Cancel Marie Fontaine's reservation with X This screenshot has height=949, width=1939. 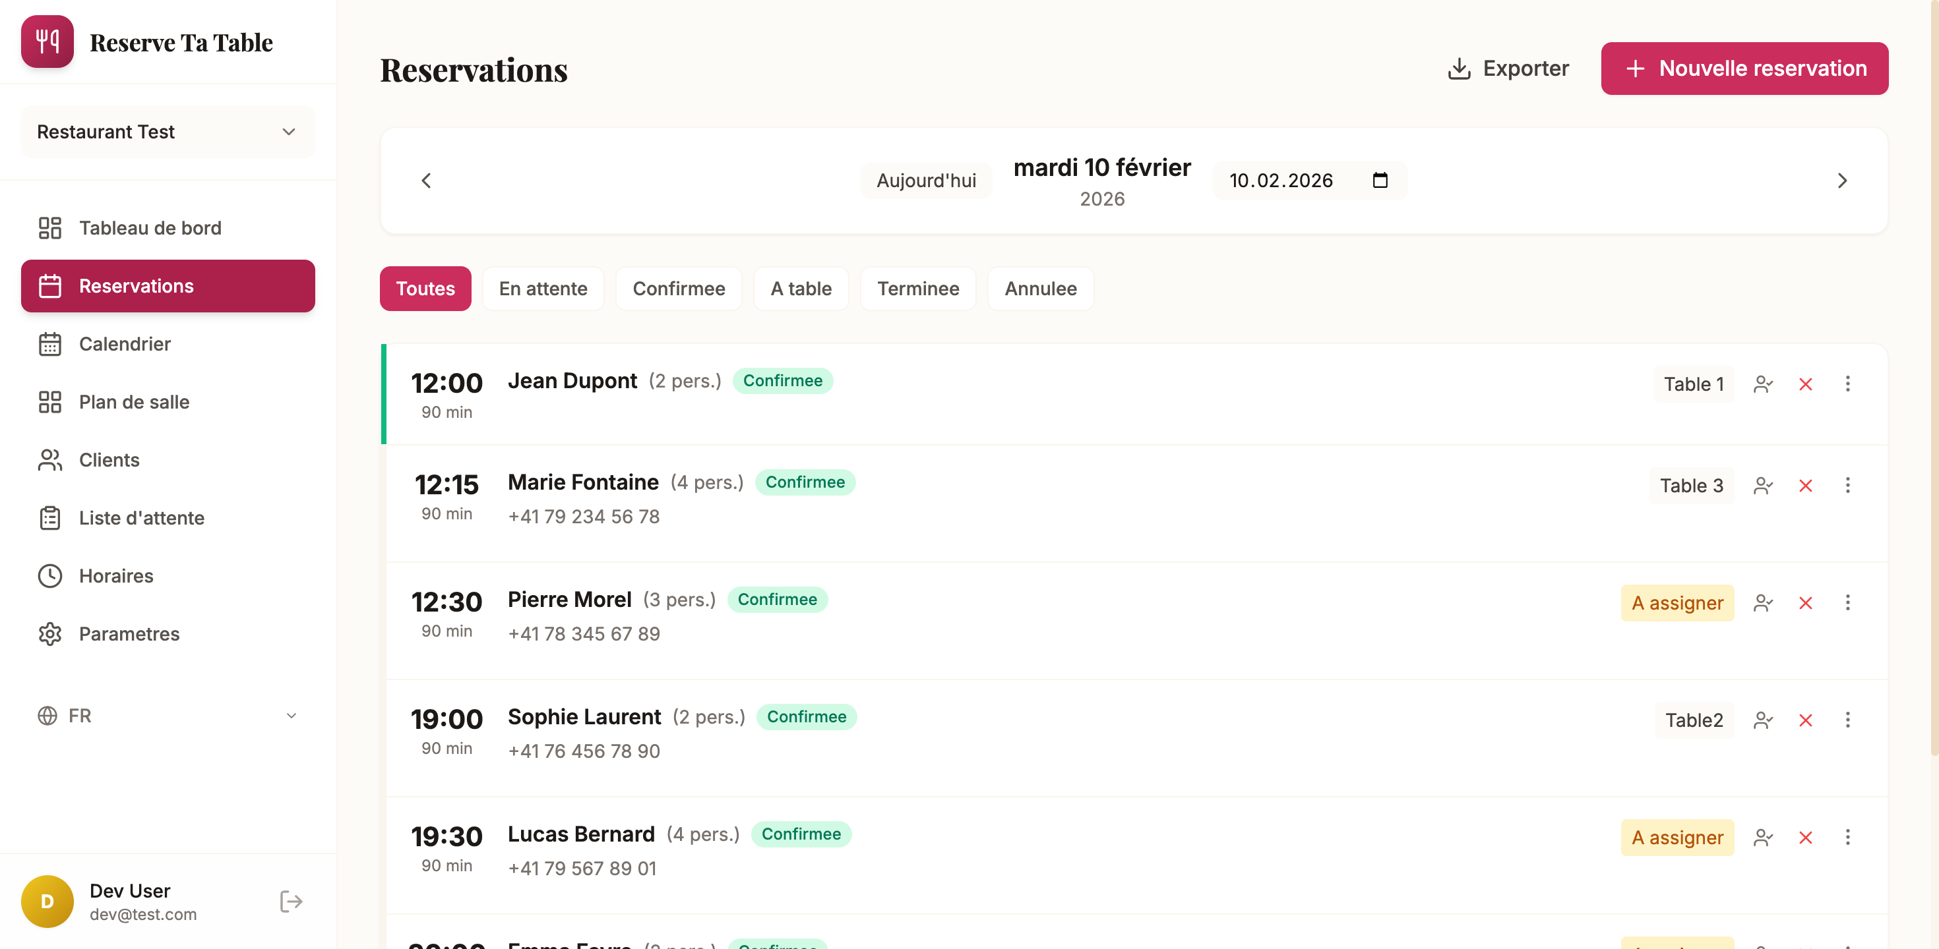coord(1805,486)
